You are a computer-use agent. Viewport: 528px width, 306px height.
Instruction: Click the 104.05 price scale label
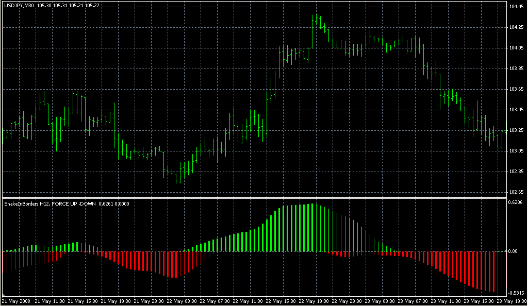click(x=516, y=48)
